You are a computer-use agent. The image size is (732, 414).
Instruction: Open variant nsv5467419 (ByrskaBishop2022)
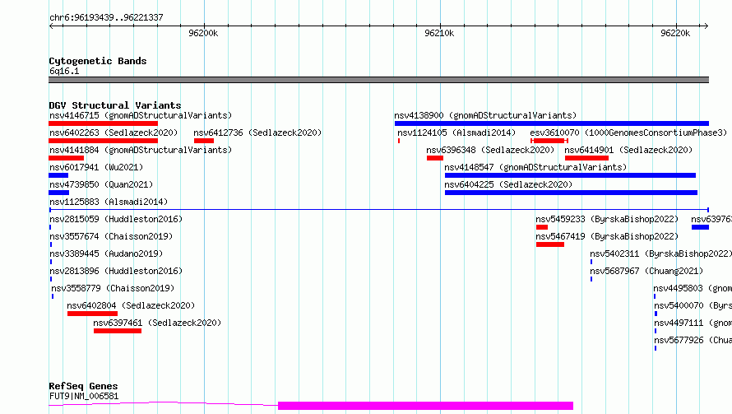[607, 236]
